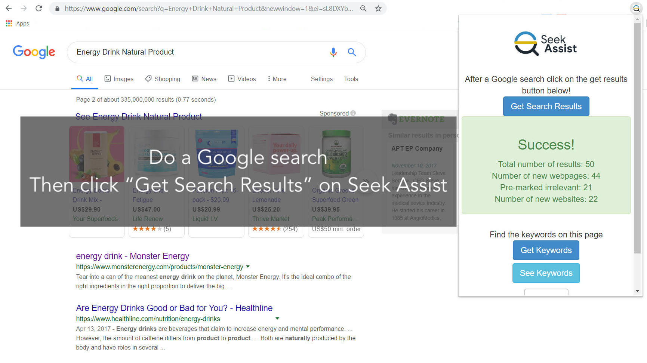Screen dimensions: 647x363
Task: Open the More search options menu
Action: pos(277,79)
